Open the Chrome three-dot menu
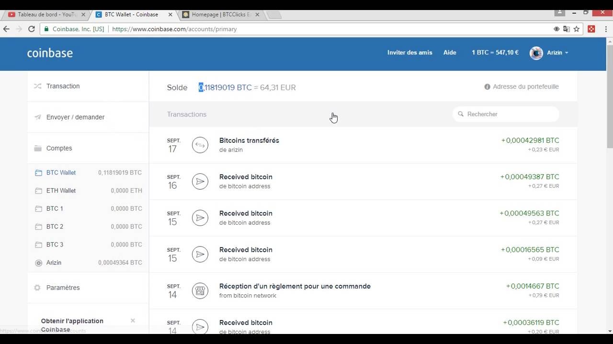The width and height of the screenshot is (613, 344). (x=605, y=29)
